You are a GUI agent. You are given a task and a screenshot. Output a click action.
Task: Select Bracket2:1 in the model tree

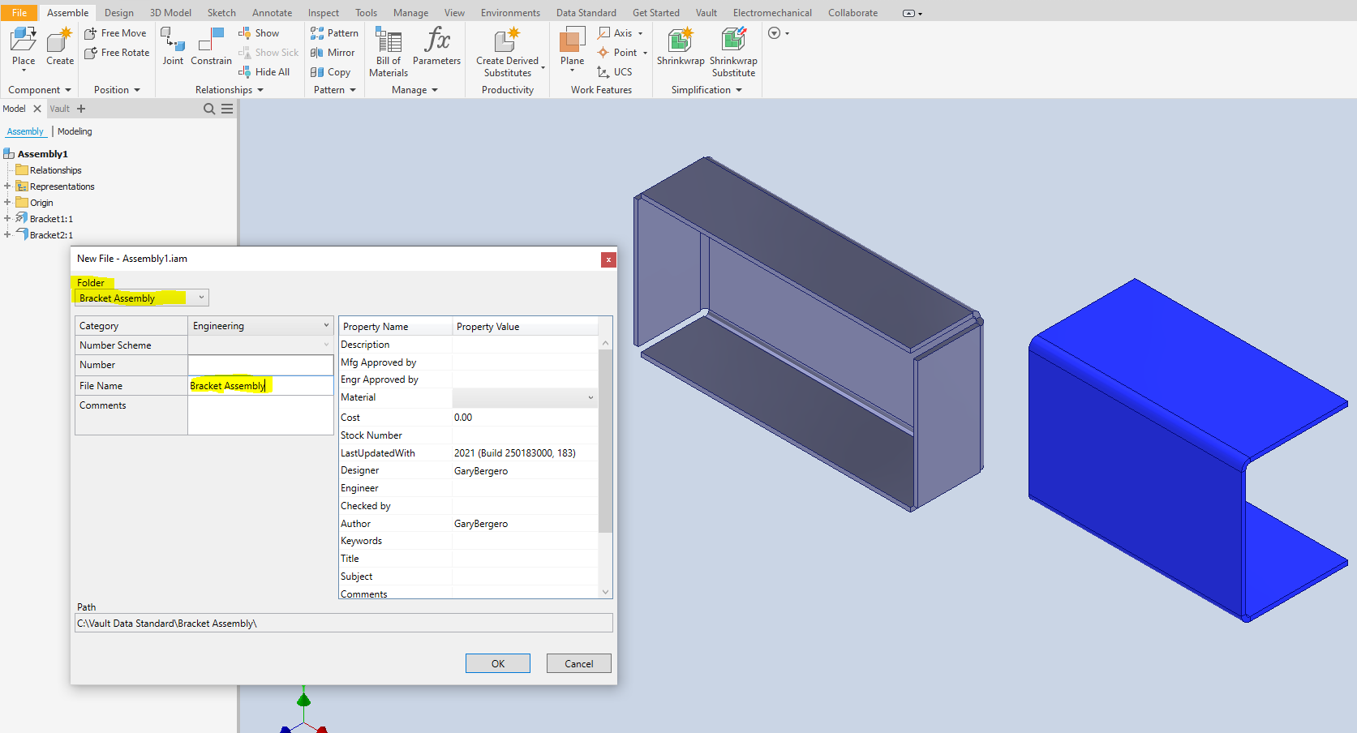pos(51,235)
